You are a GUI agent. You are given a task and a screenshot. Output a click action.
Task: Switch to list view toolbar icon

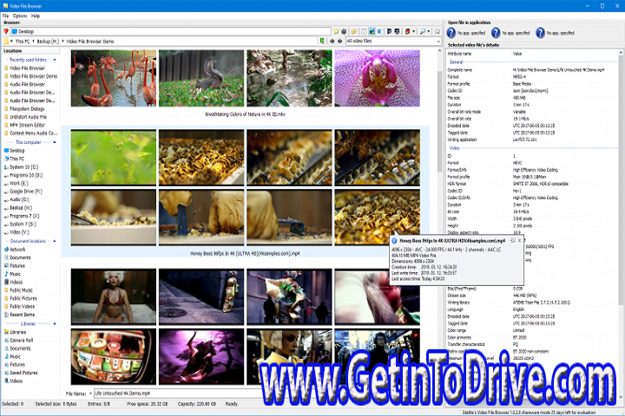[x=365, y=31]
